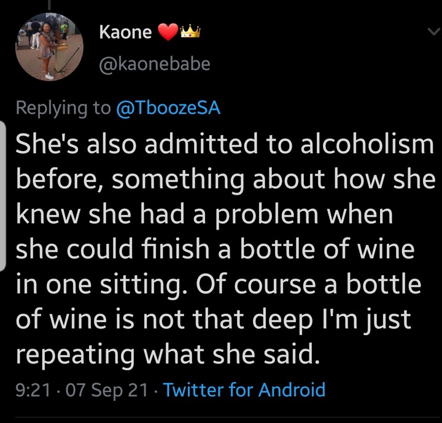Viewport: 442px width, 423px height.
Task: Tap the tweet line "repeating what she said."
Action: [168, 355]
